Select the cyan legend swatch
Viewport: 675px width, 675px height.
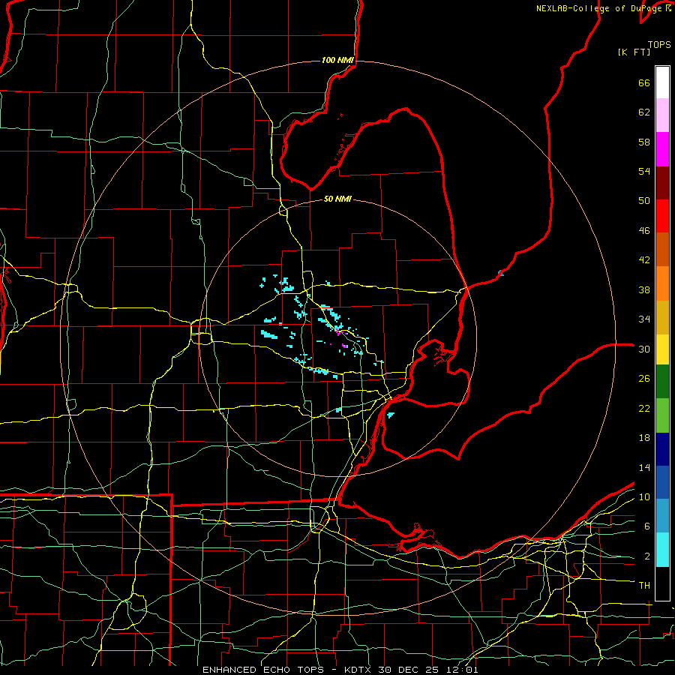[x=662, y=550]
